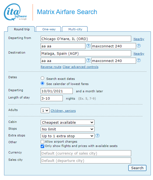Select the Search exact dates option
This screenshot has height=180, width=153.
(42, 78)
